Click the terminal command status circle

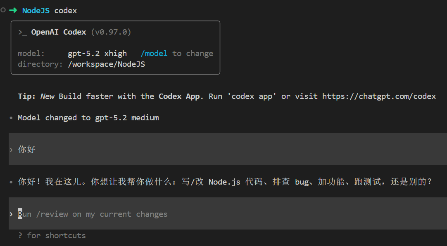(x=3, y=10)
